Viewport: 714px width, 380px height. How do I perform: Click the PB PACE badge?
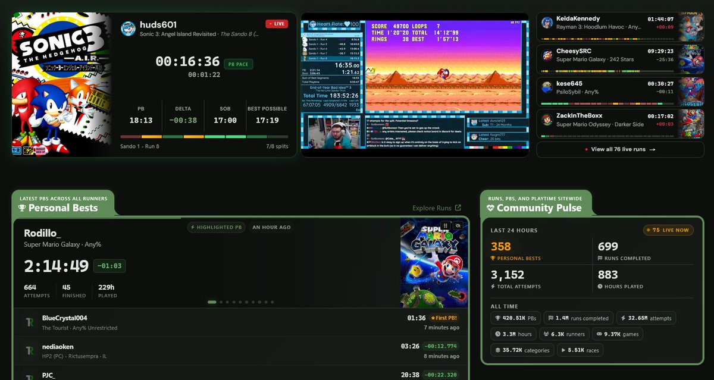tap(239, 64)
